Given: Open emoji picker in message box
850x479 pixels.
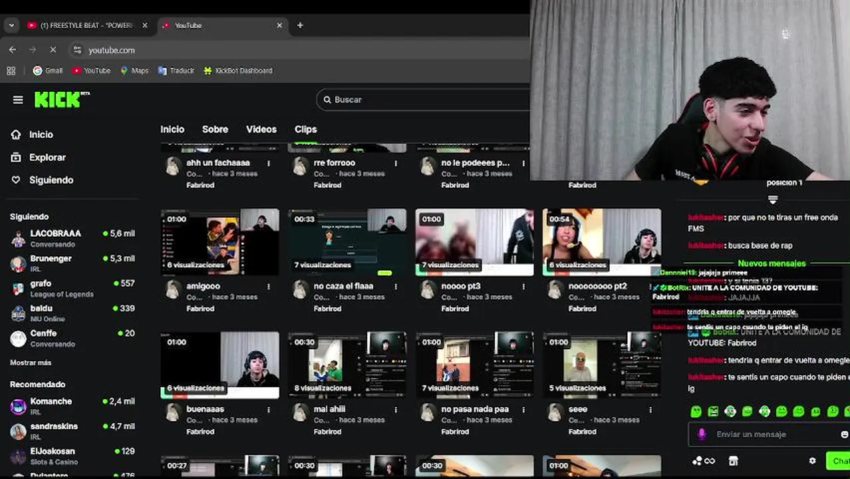Looking at the screenshot, I should click(x=845, y=434).
